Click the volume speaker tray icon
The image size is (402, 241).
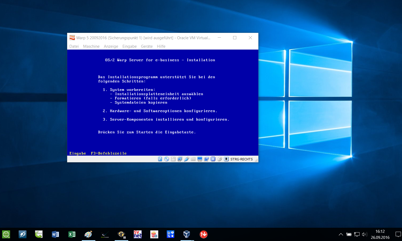tap(365, 234)
